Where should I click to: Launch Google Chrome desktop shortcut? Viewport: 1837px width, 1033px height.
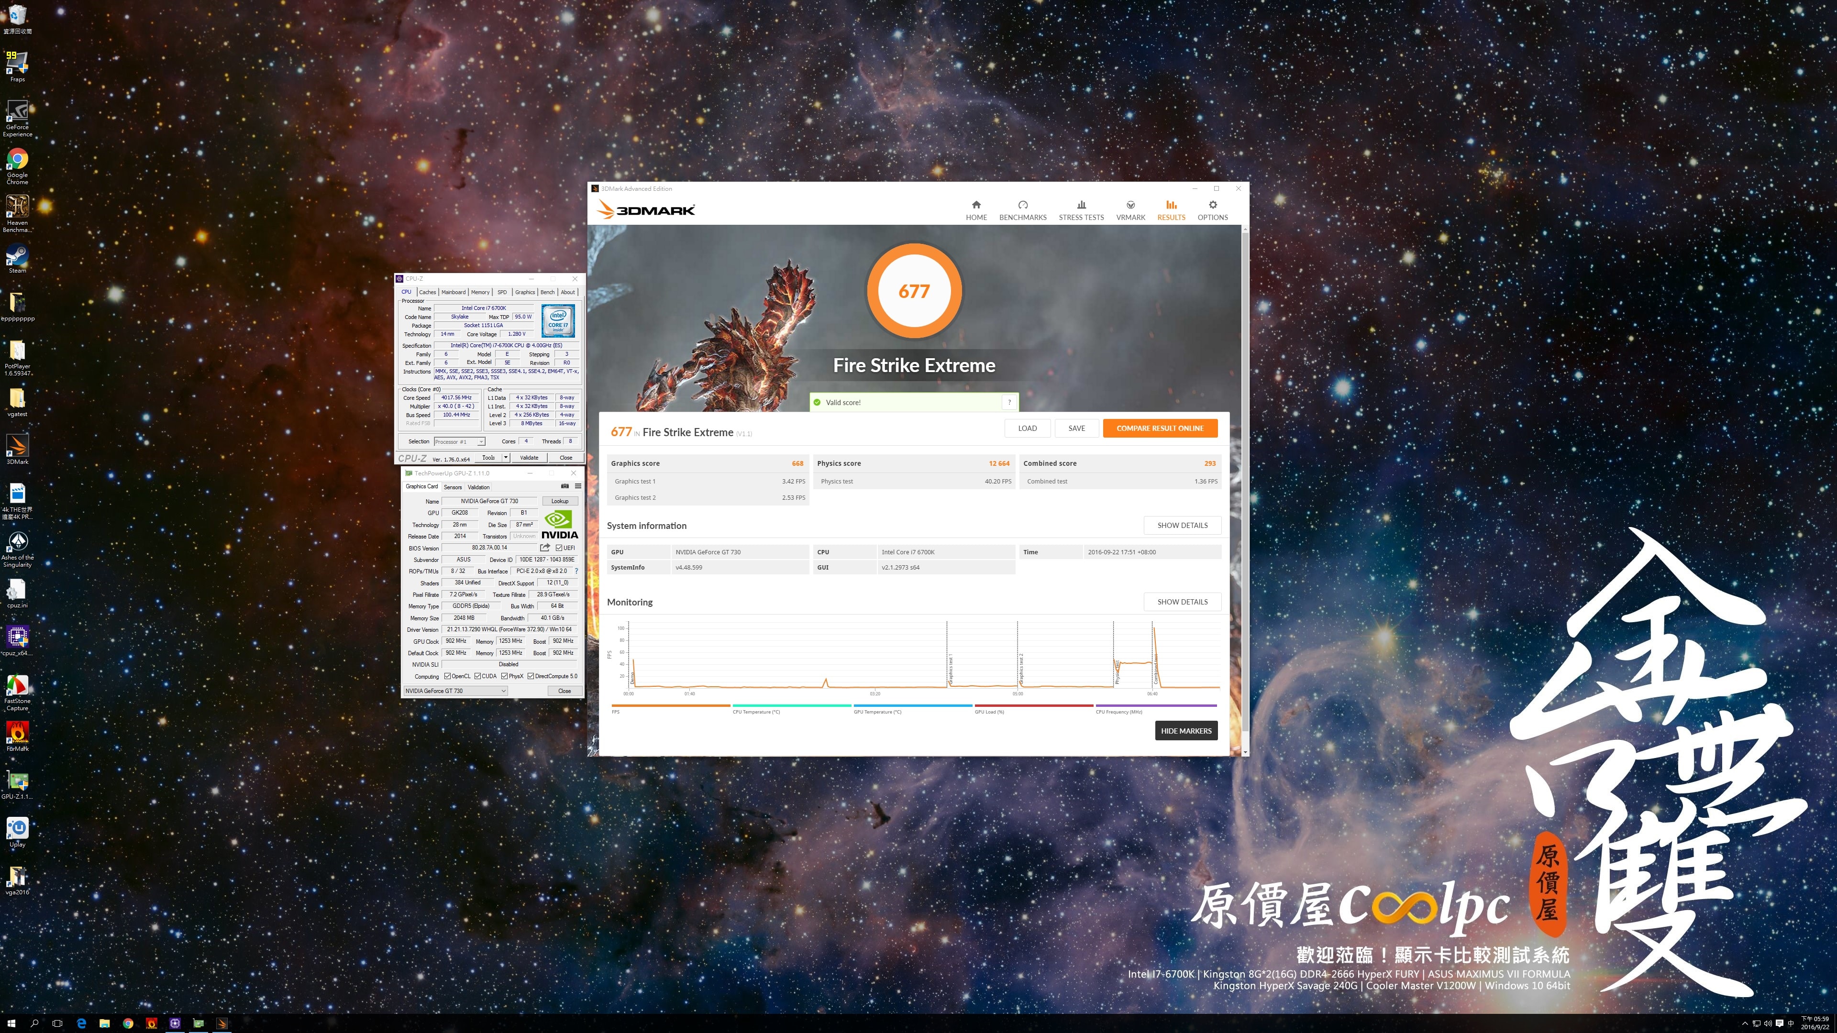[17, 166]
